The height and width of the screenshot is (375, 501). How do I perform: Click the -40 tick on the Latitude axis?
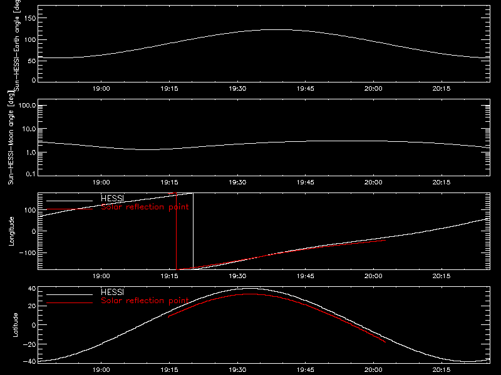pyautogui.click(x=29, y=361)
